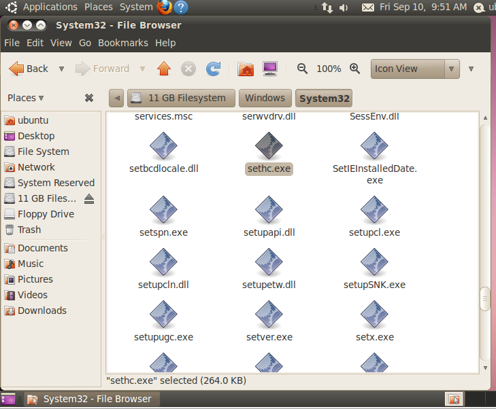Open Computer icon in the toolbar
This screenshot has width=496, height=409.
click(x=270, y=69)
